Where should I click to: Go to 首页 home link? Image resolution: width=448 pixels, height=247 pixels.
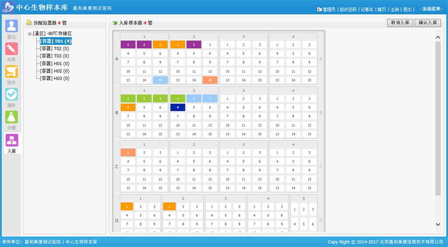pos(381,9)
